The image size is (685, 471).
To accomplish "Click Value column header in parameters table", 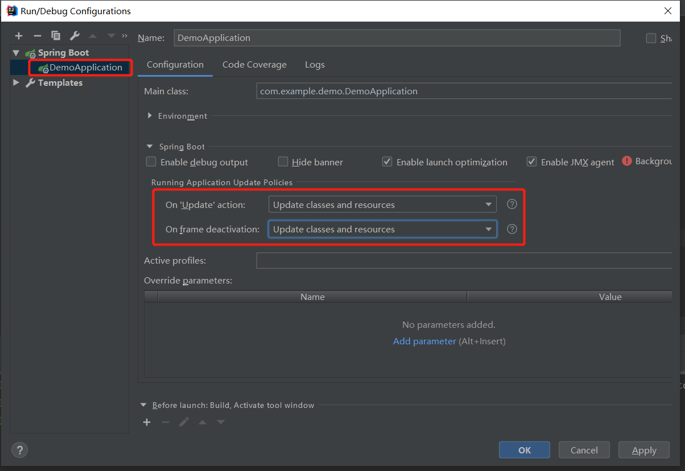I will pyautogui.click(x=570, y=297).
